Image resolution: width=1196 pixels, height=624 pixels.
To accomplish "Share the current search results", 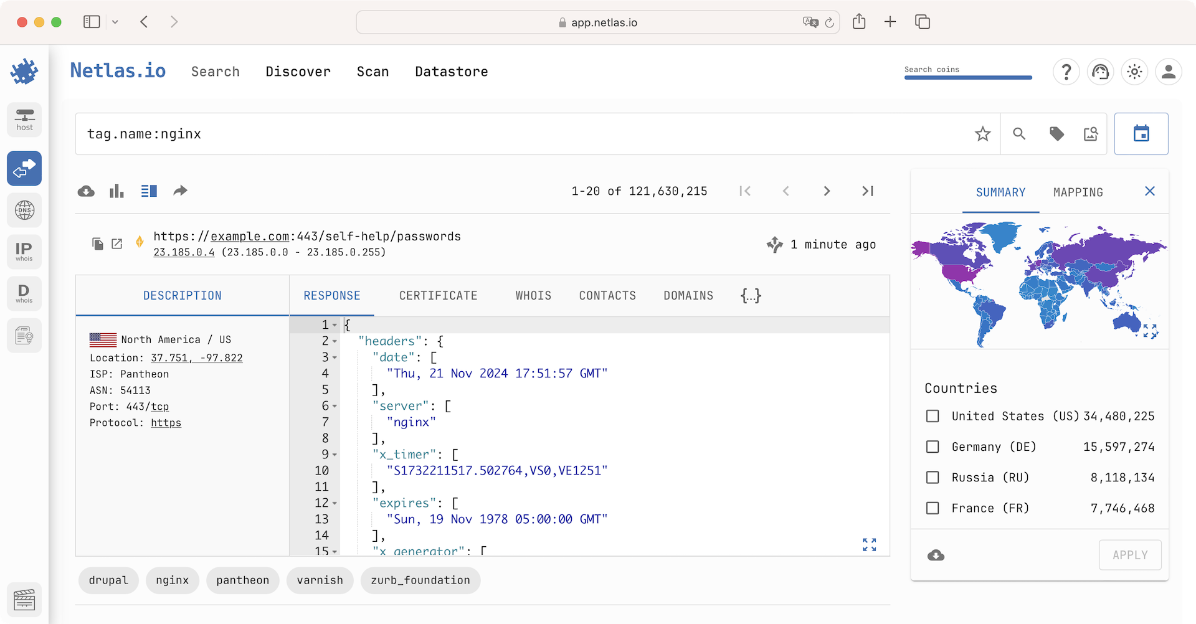I will click(180, 191).
